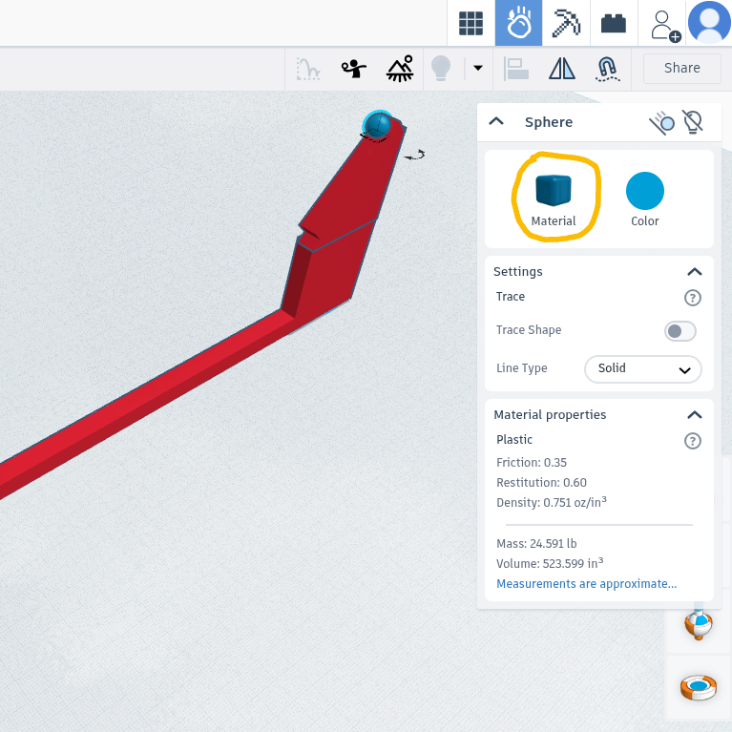732x732 pixels.
Task: Toggle the light bulb show-all icon
Action: pos(440,68)
